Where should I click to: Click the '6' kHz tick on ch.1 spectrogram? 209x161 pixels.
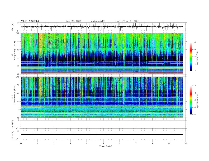pos(18,50)
